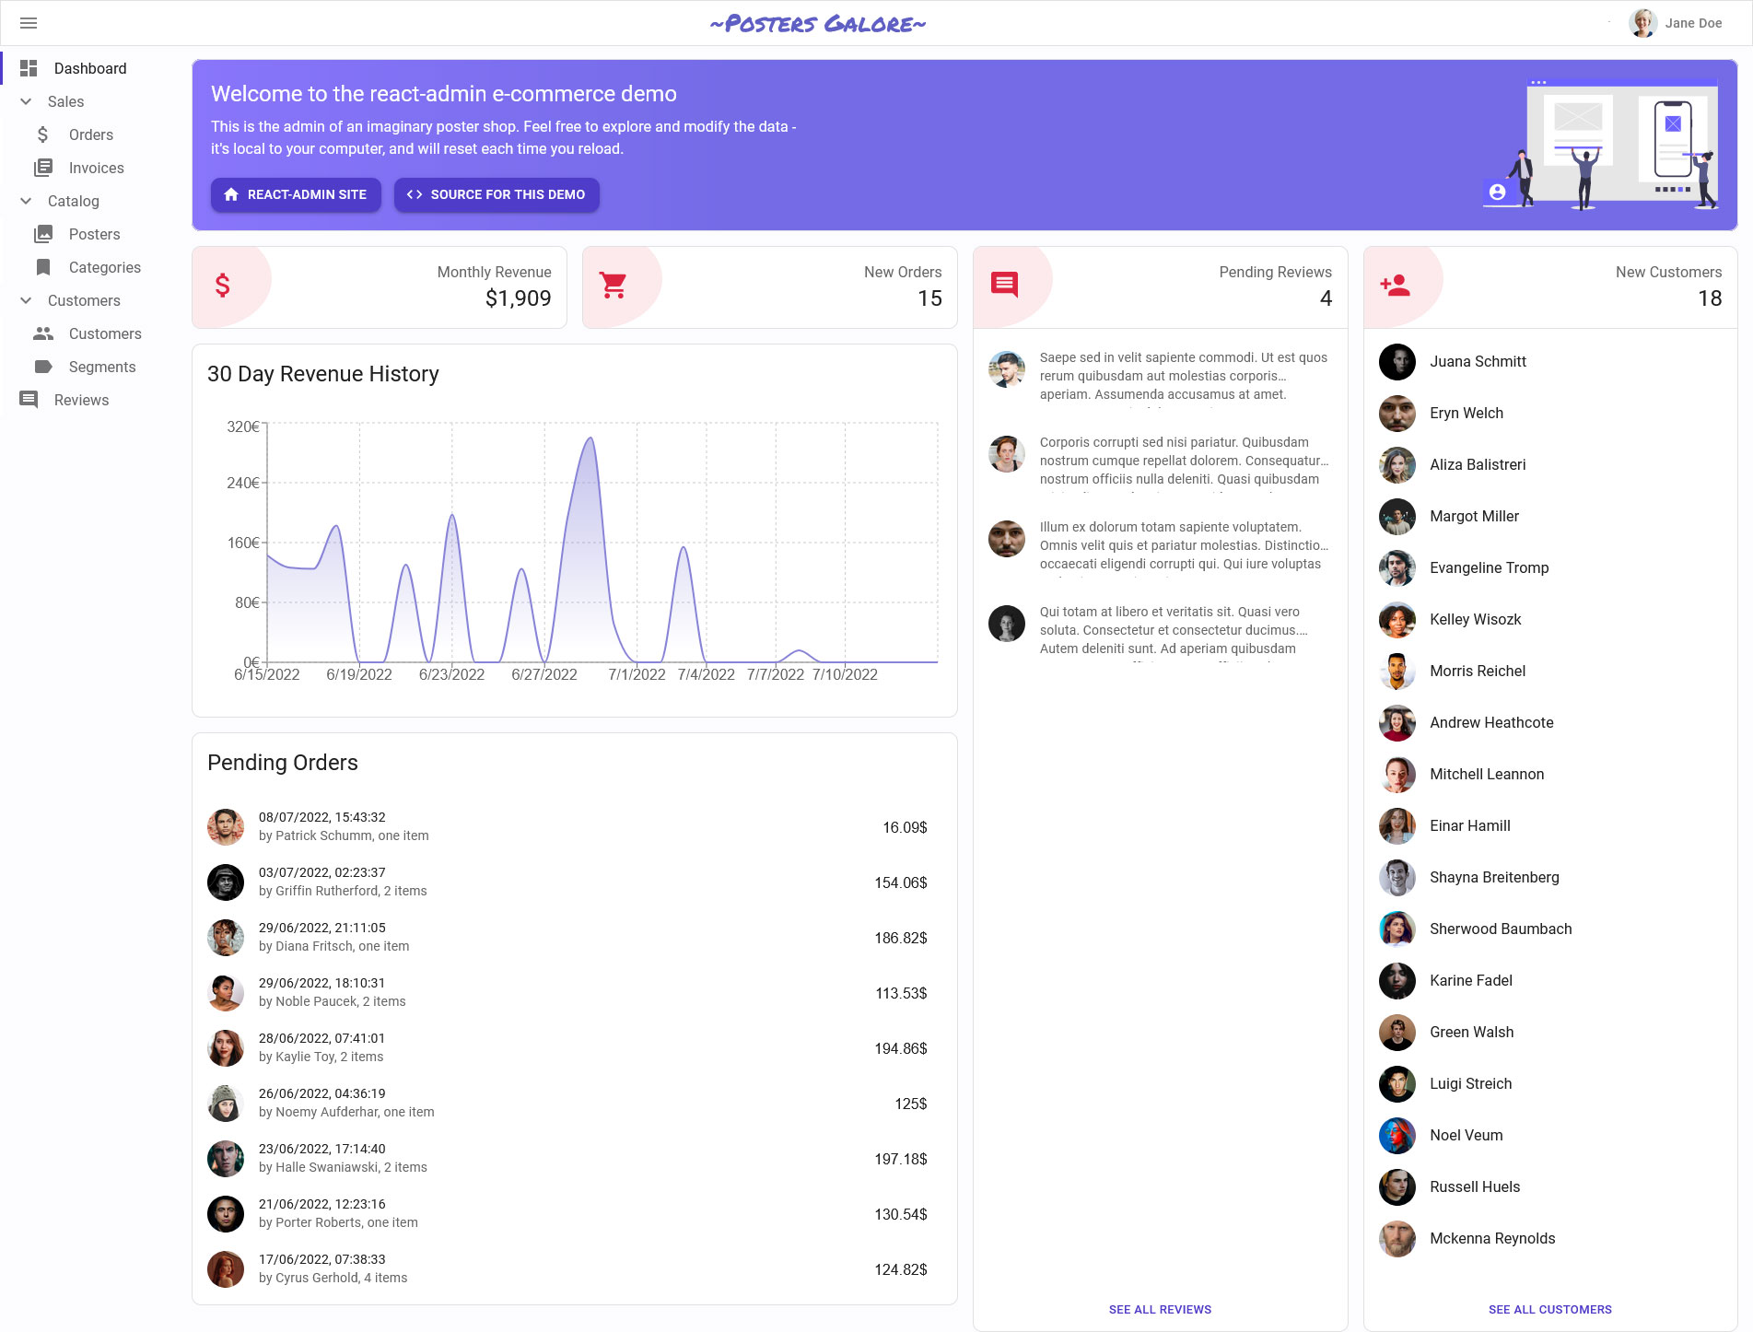
Task: Open the Reviews menu item
Action: click(81, 400)
